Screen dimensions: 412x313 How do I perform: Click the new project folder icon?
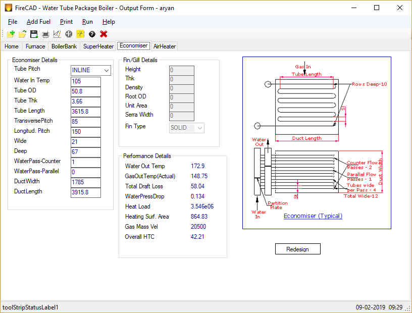point(11,34)
